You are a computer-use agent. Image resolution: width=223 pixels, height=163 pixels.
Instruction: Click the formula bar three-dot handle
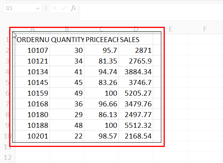click(46, 8)
